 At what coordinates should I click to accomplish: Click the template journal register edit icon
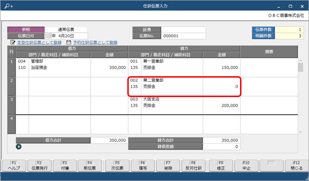point(13,42)
